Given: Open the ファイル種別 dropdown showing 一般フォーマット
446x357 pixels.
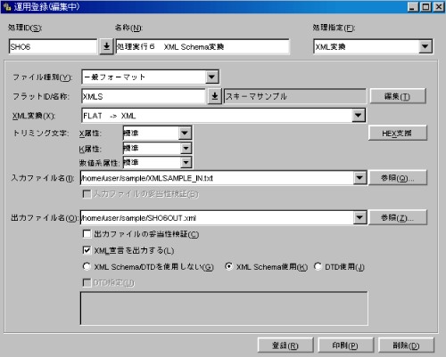Looking at the screenshot, I should [211, 77].
